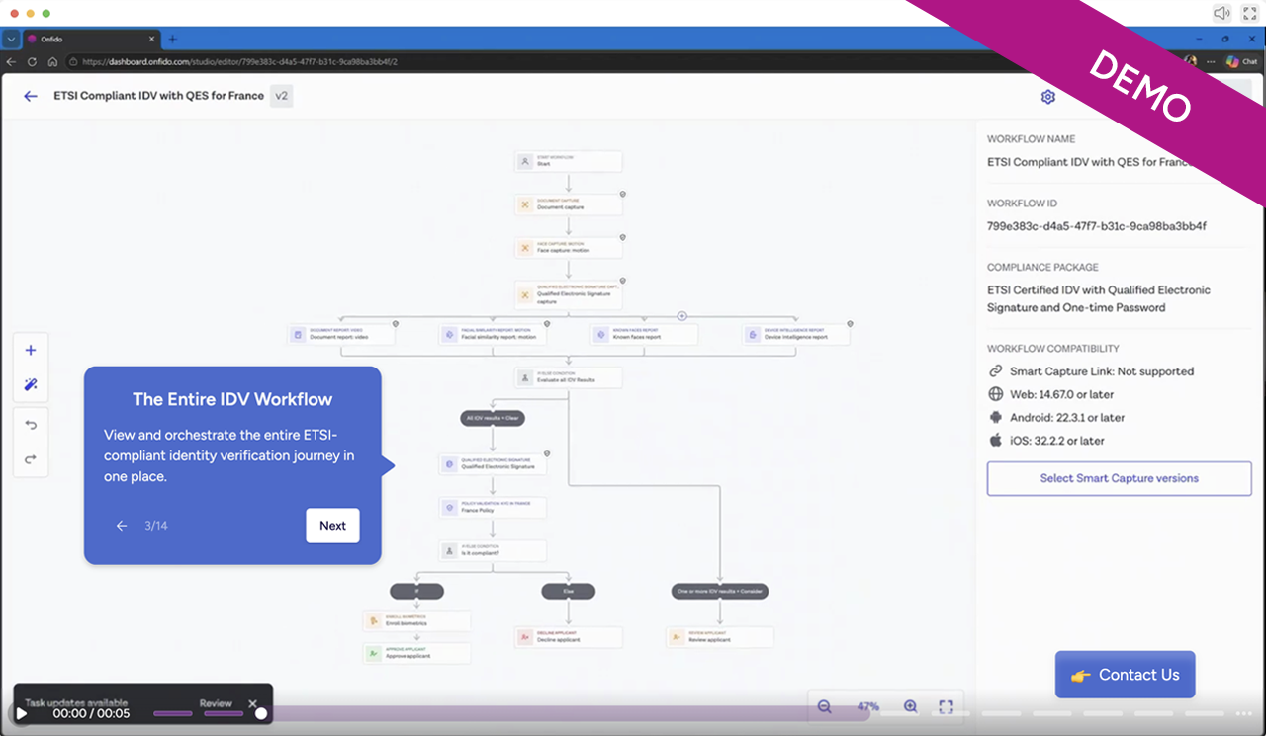Zoom in on the workflow canvas
Viewport: 1266px width, 736px height.
[x=911, y=706]
